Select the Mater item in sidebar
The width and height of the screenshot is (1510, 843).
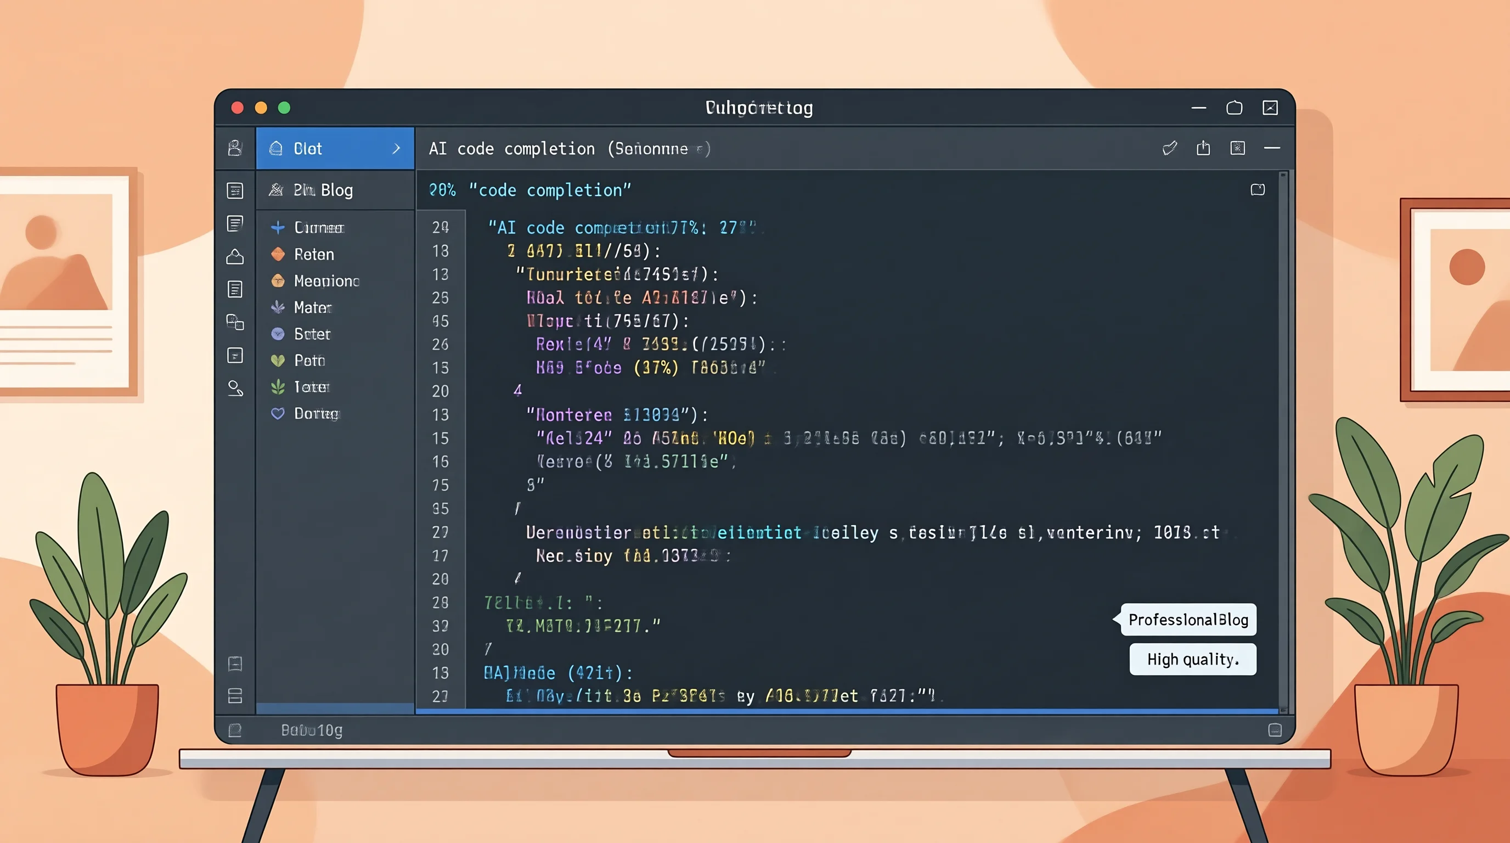coord(312,307)
